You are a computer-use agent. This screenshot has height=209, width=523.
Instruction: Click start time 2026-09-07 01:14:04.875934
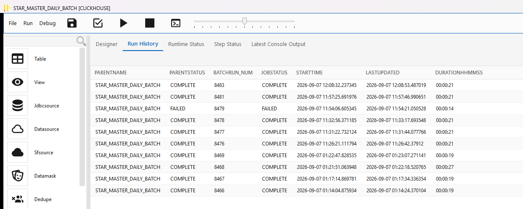click(x=327, y=191)
